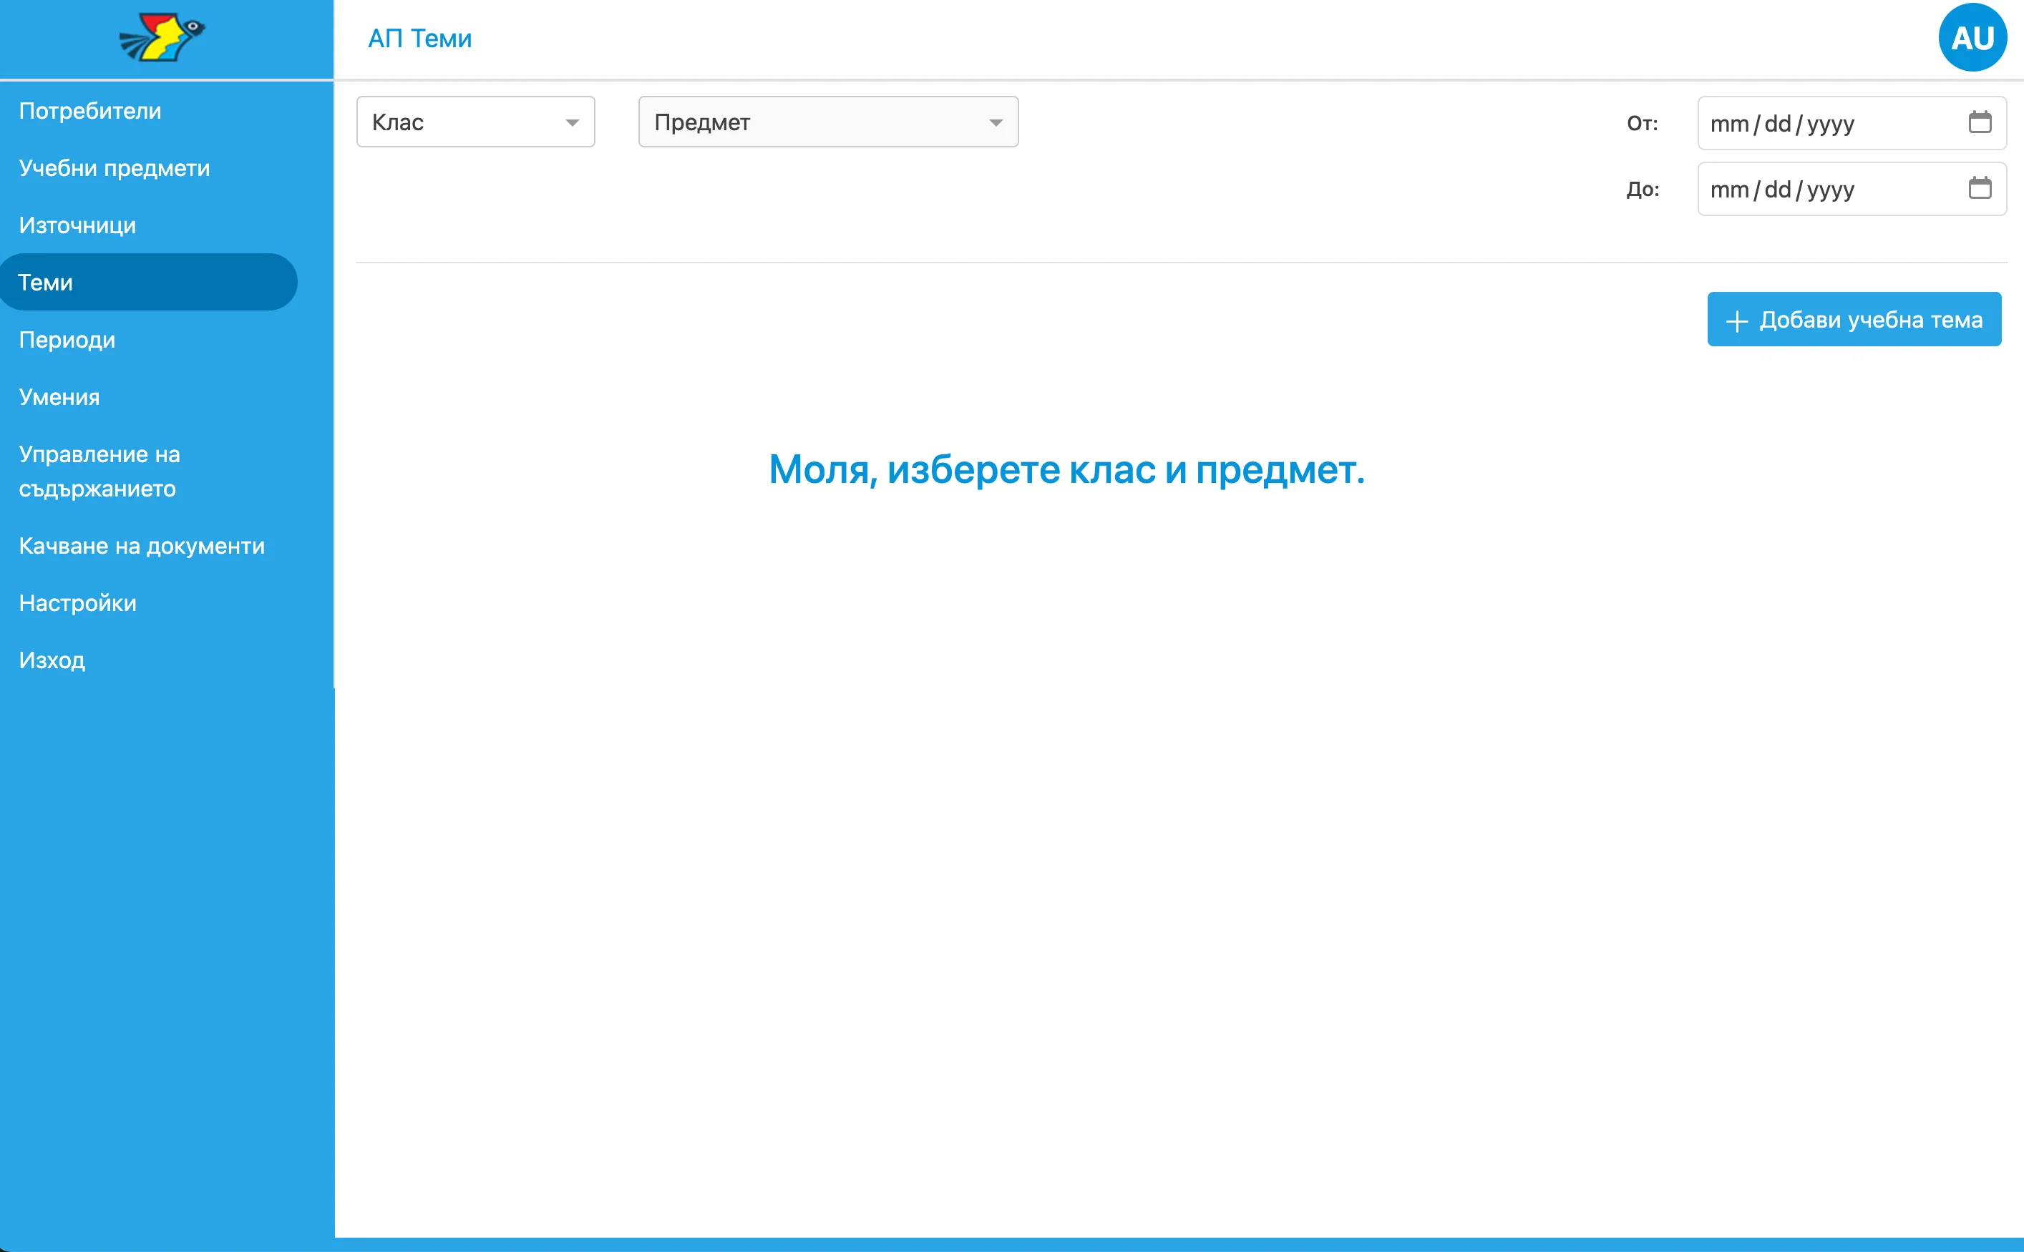This screenshot has height=1252, width=2024.
Task: Click the АП Теми header link
Action: (x=420, y=37)
